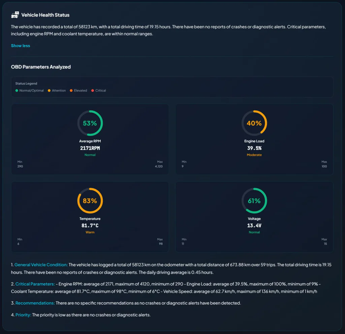Click the orange Elevated legend dot
This screenshot has height=334, width=345.
71,90
